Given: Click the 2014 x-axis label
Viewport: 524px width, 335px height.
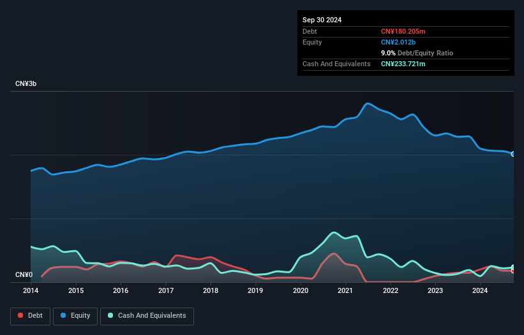Looking at the screenshot, I should [31, 290].
